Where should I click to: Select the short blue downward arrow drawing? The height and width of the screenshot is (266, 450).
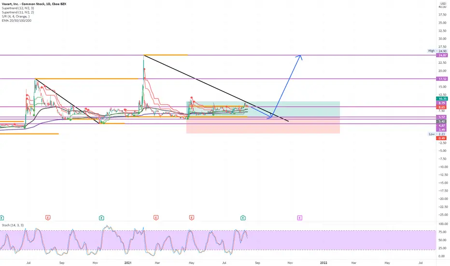coord(261,112)
